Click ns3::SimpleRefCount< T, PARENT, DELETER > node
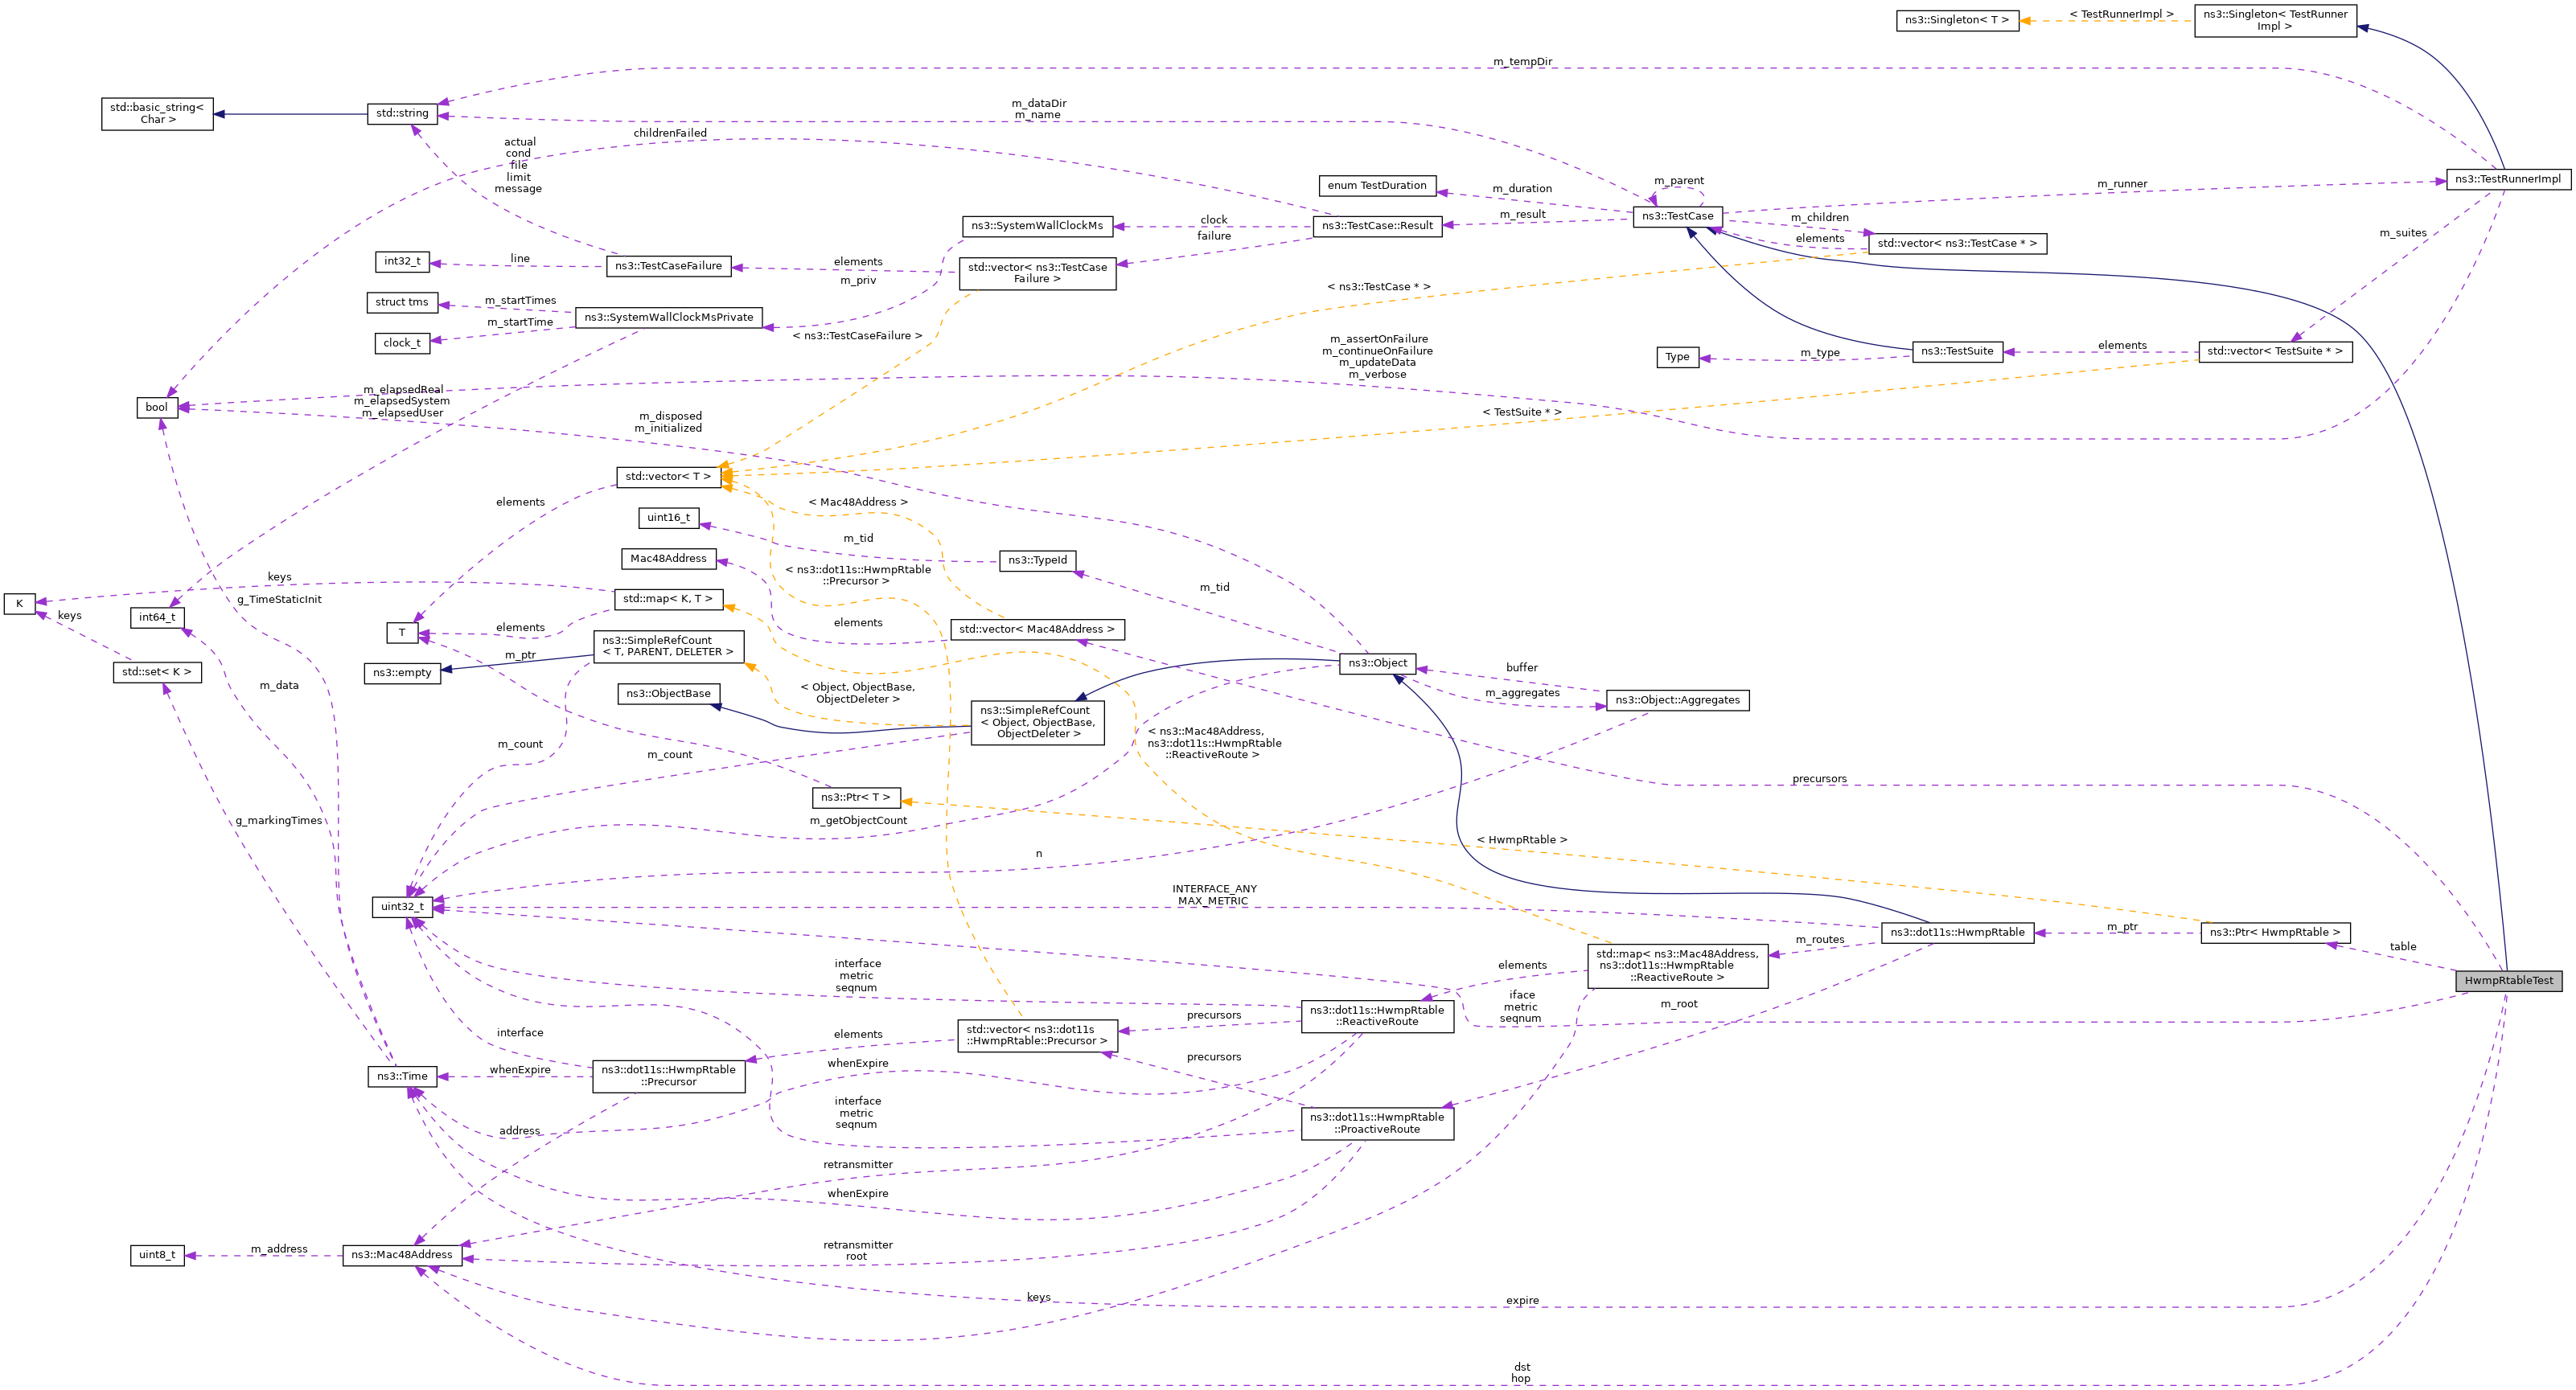Viewport: 2576px width, 1390px height. 668,646
